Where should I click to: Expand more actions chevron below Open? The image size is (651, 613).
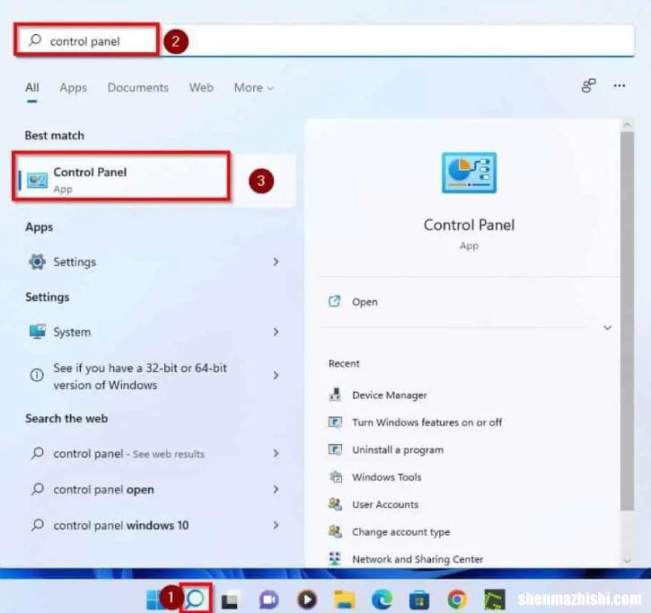607,327
